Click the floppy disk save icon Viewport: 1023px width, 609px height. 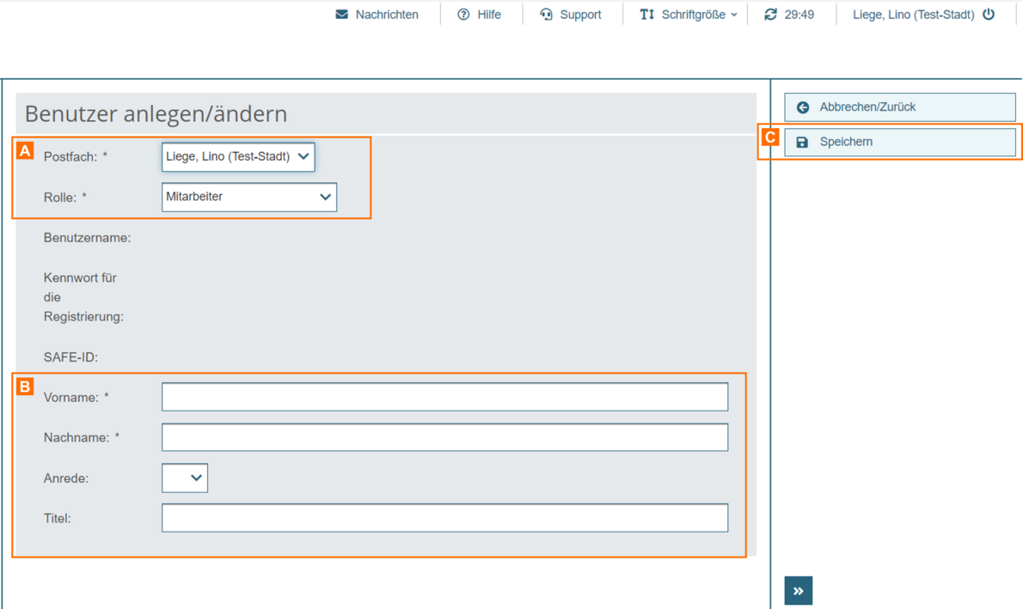(x=802, y=142)
